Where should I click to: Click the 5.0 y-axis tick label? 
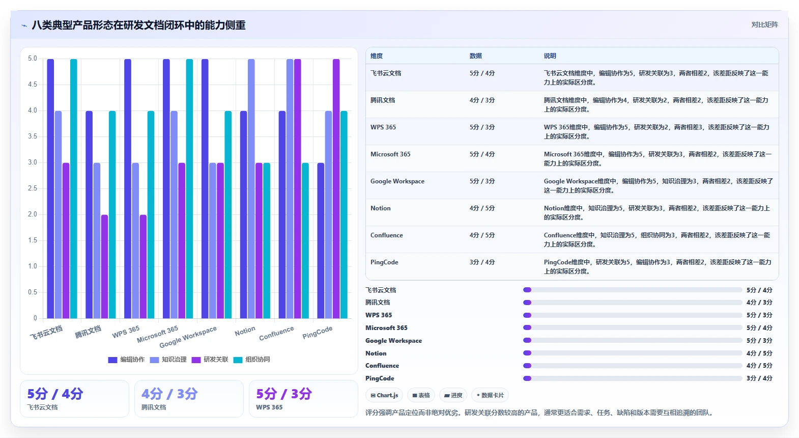(x=33, y=59)
